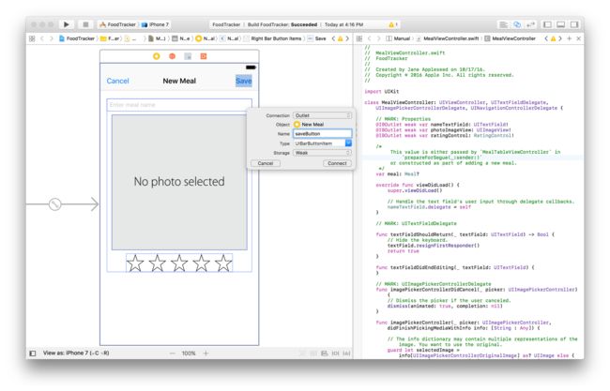610x391 pixels.
Task: Click the fifth rating star
Action: (223, 263)
